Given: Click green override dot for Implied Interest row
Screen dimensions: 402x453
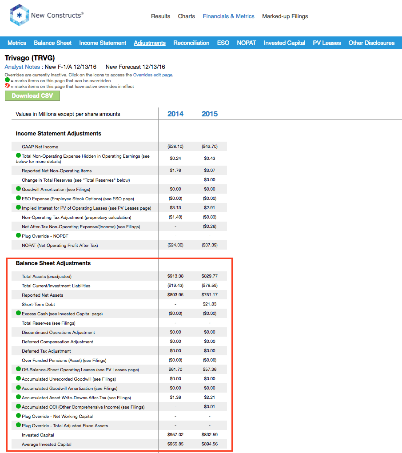Looking at the screenshot, I should pos(19,207).
